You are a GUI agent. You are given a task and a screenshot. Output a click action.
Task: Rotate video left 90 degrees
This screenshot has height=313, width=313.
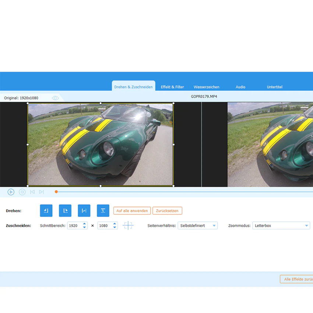(x=46, y=210)
